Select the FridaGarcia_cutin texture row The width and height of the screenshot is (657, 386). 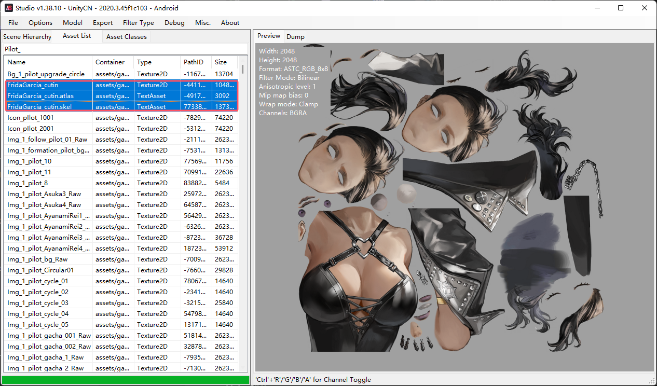(x=121, y=85)
